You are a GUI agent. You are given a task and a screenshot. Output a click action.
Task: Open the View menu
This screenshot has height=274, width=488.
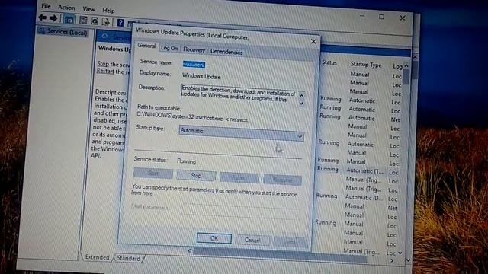[x=88, y=9]
